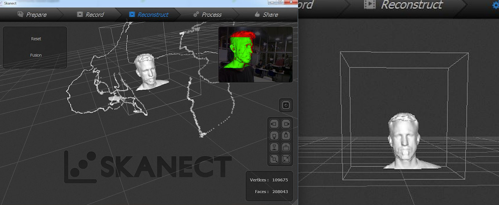The image size is (499, 205).
Task: Open the Share tab
Action: [266, 14]
